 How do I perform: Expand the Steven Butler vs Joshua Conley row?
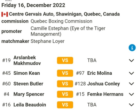(131, 84)
